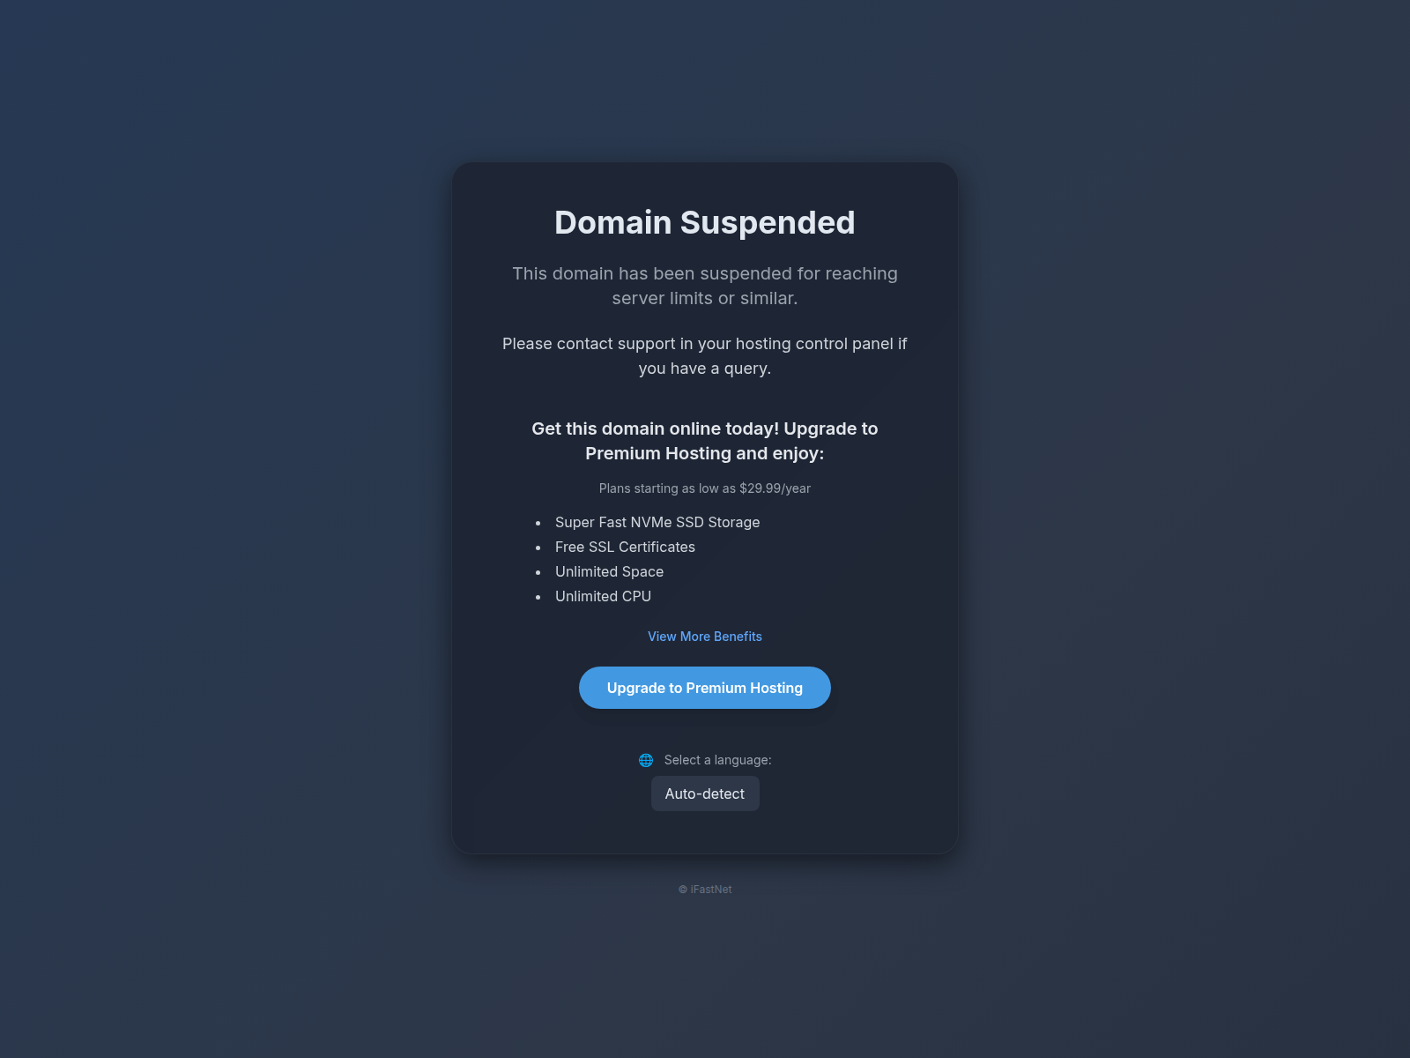Select the Unlimited Space list item
Viewport: 1410px width, 1058px height.
(609, 571)
